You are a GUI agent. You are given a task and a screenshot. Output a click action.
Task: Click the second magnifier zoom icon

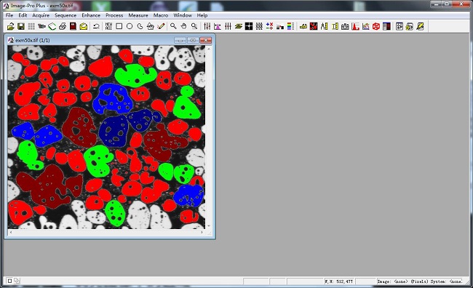tap(194, 26)
